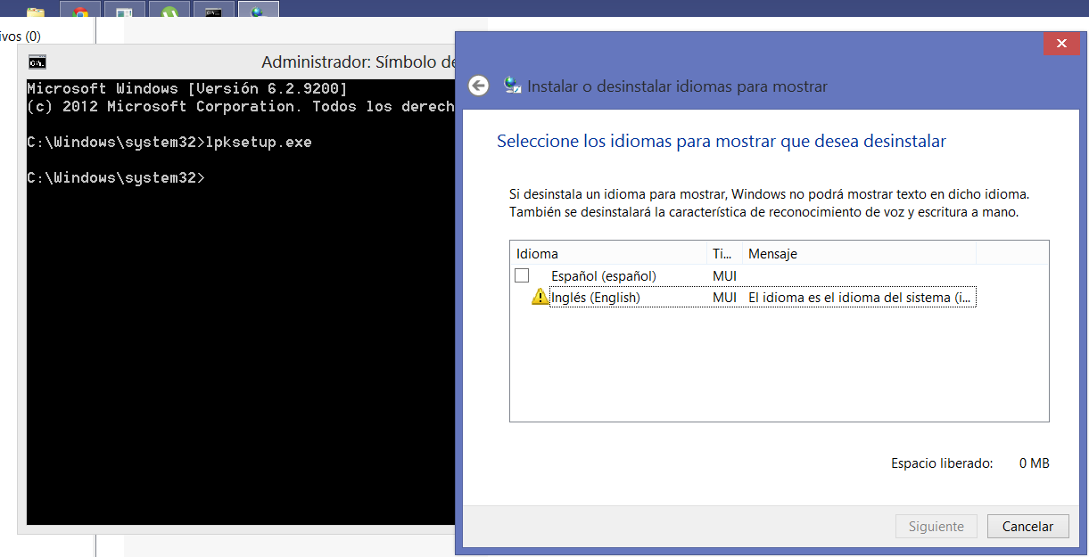The width and height of the screenshot is (1089, 557).
Task: Click the warning icon next to Inglés
Action: [540, 298]
